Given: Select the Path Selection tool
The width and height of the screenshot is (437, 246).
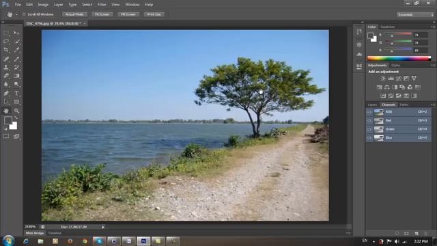Looking at the screenshot, I should point(6,102).
